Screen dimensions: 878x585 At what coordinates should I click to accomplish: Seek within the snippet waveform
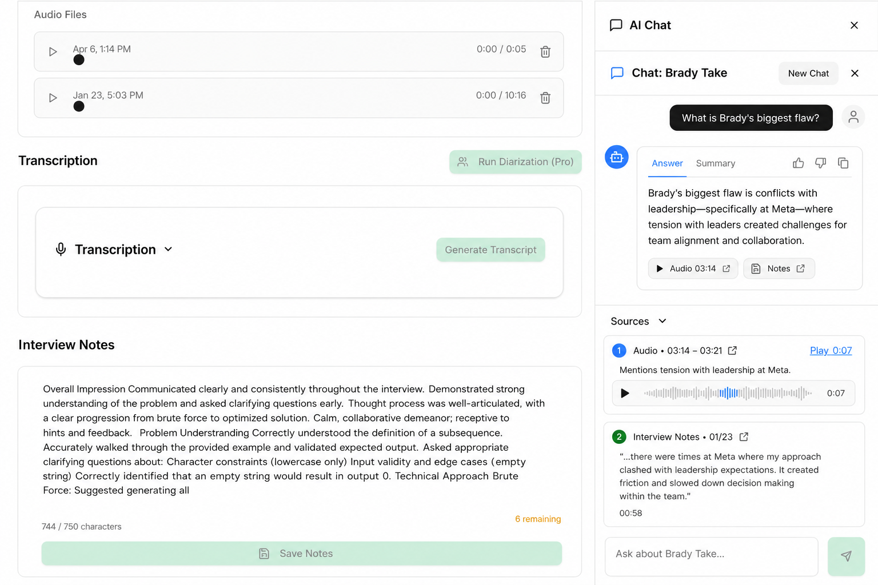pos(728,393)
